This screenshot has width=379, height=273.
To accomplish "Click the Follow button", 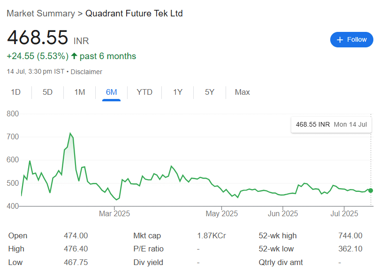I will tap(351, 40).
